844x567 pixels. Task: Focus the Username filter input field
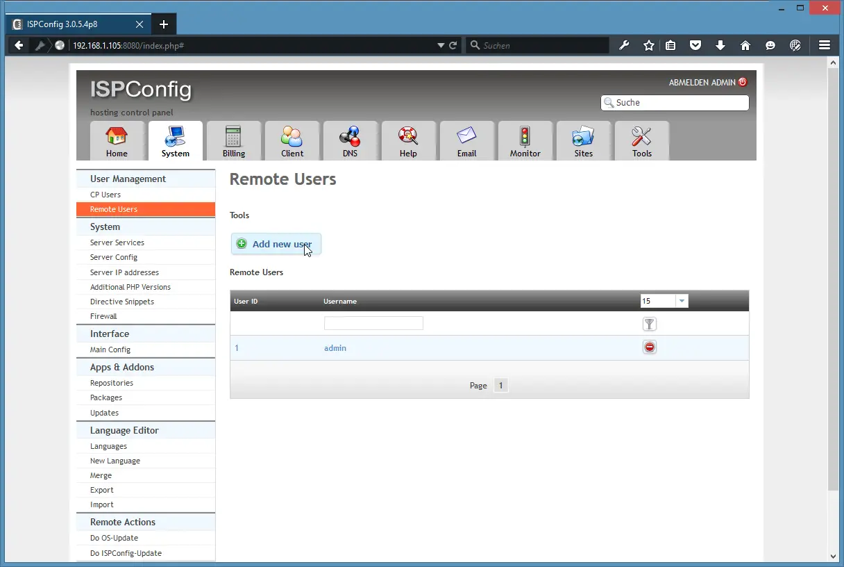point(373,323)
